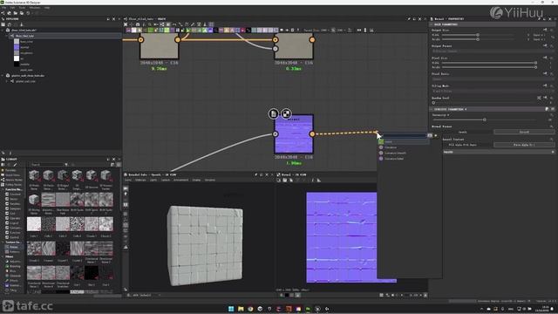Click the document icon above the Normal node
558x314 pixels.
[273, 114]
